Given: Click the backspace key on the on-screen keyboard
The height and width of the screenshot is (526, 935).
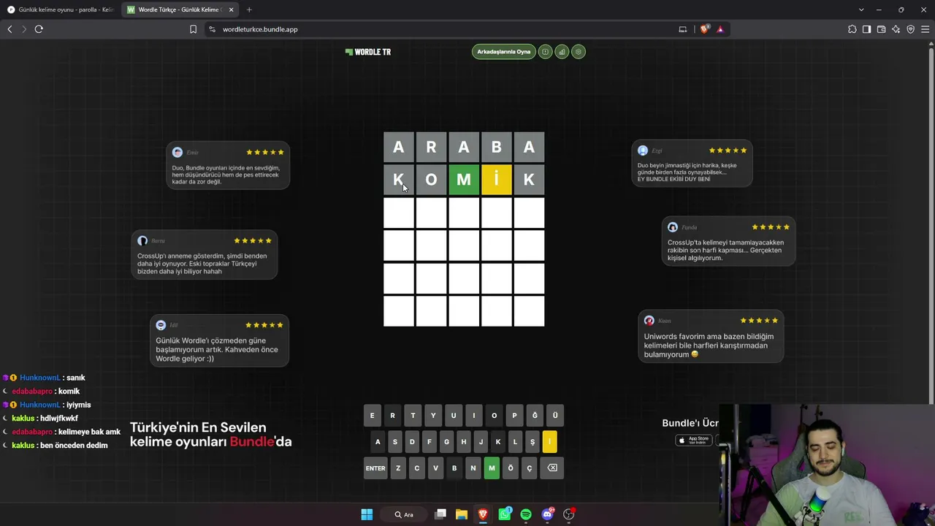Looking at the screenshot, I should click(x=552, y=468).
